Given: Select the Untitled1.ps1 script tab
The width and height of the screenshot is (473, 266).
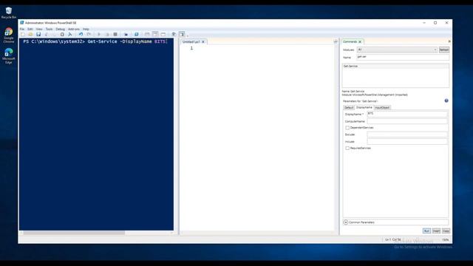Looking at the screenshot, I should [191, 42].
